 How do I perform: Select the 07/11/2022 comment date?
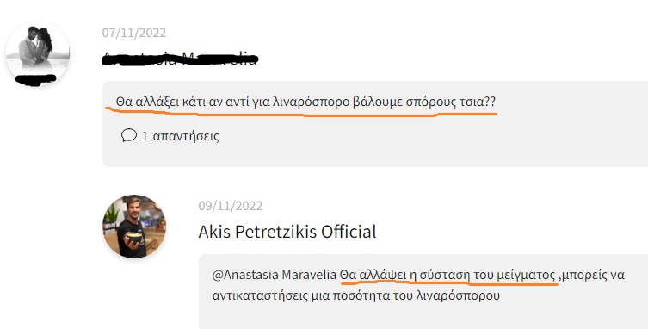pyautogui.click(x=134, y=33)
